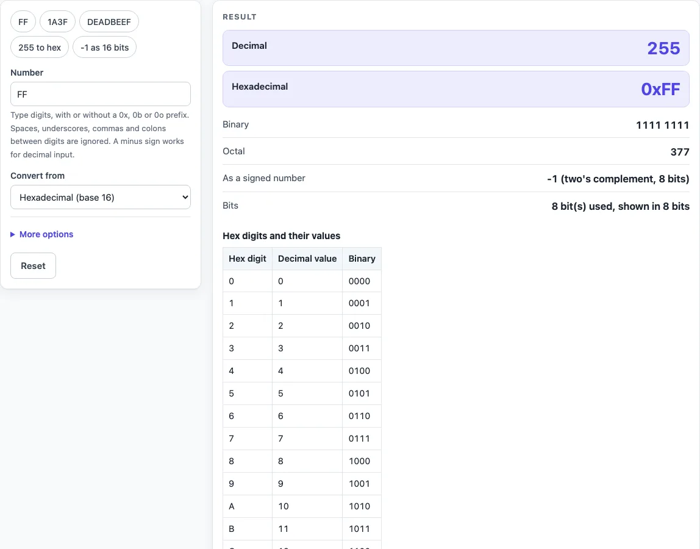Click decimal value 10 in the table
The height and width of the screenshot is (549, 700).
coord(307,506)
